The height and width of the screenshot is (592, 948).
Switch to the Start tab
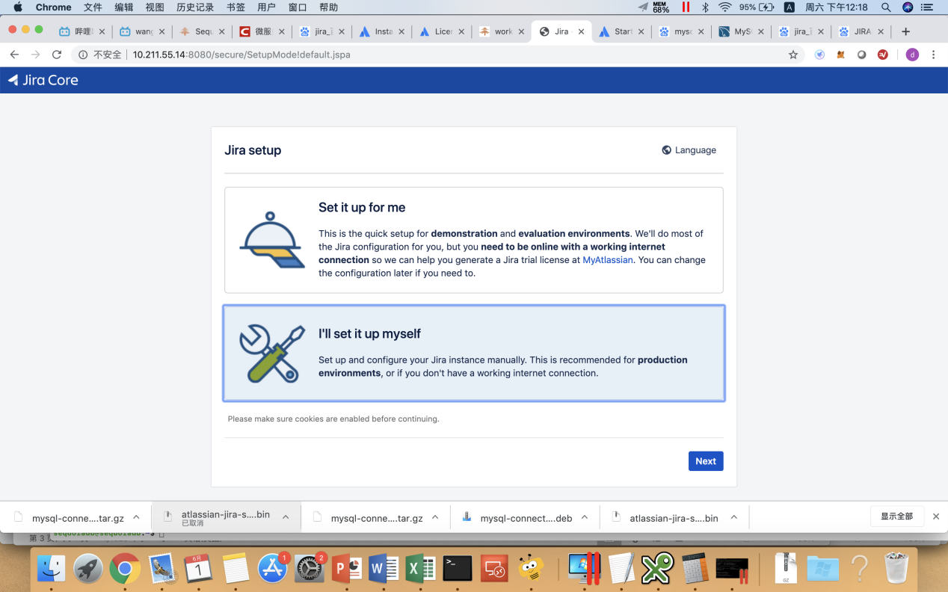(x=621, y=31)
